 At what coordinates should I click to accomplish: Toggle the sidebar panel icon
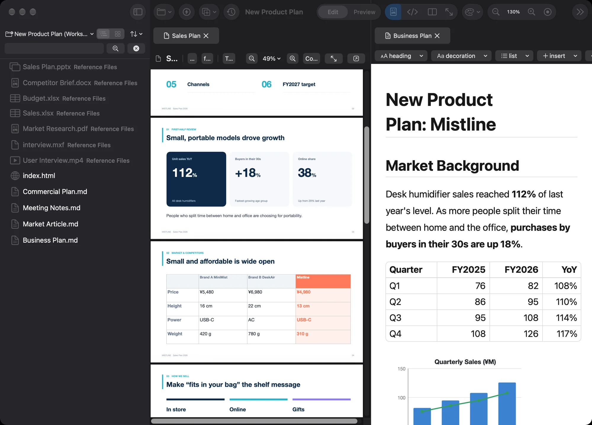(x=138, y=12)
